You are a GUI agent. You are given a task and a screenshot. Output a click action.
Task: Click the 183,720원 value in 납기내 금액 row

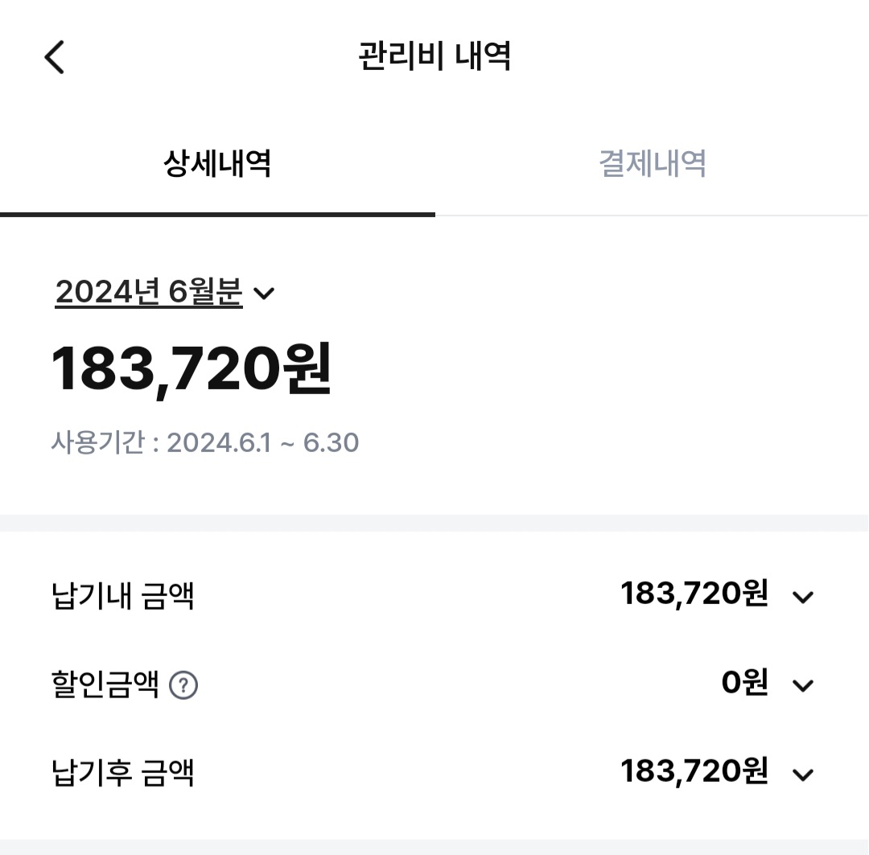pyautogui.click(x=694, y=595)
